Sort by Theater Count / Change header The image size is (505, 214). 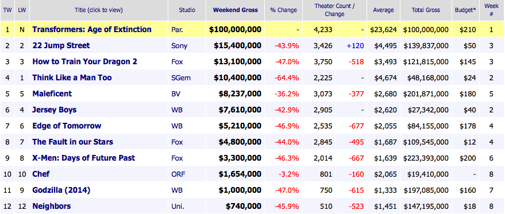point(334,10)
